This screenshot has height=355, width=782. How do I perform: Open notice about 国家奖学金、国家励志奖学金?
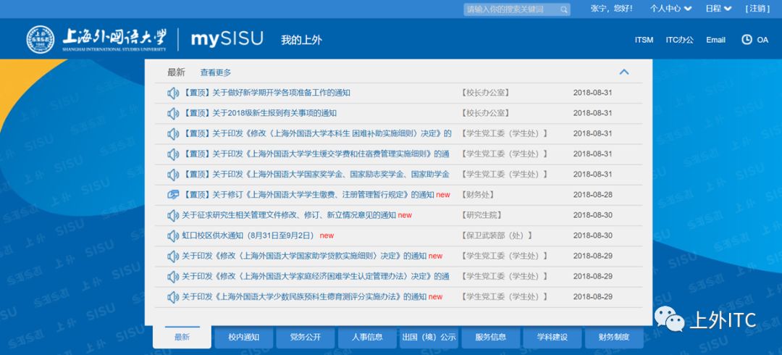point(316,175)
